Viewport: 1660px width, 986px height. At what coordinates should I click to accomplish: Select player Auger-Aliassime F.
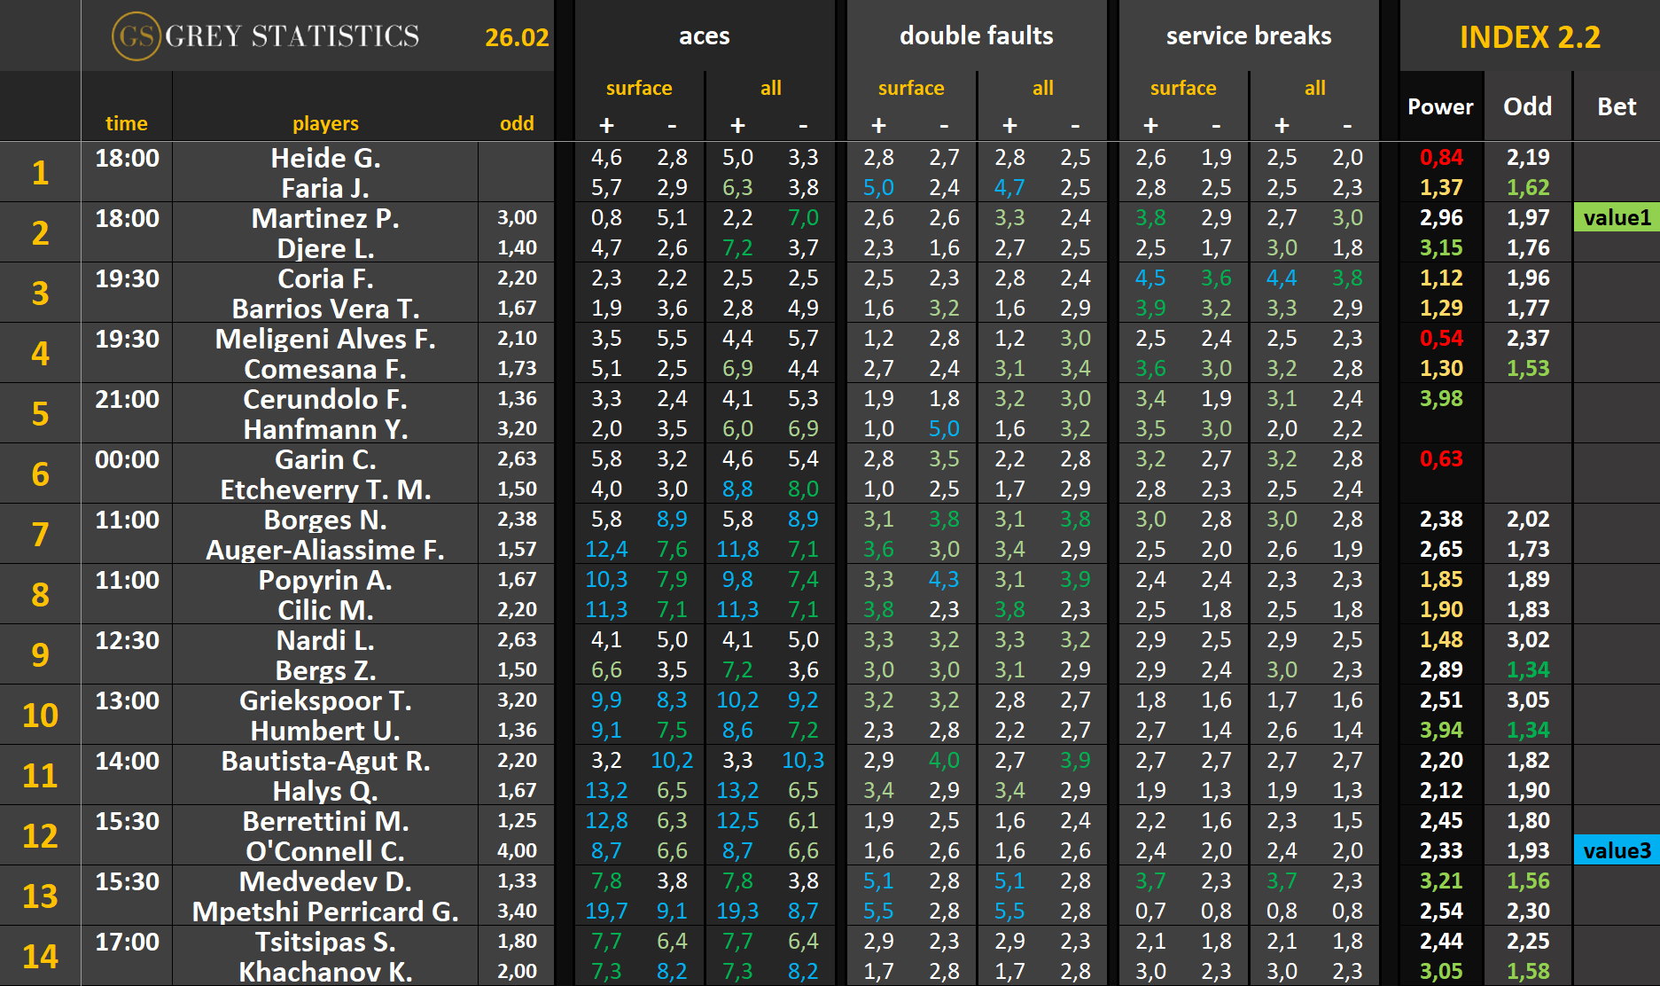click(325, 550)
